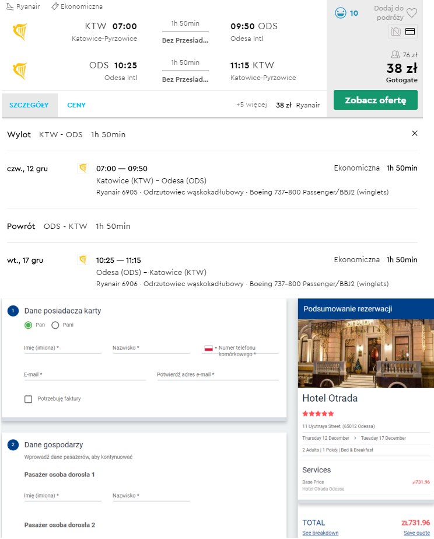Focus the Potwierdź adres e-mail field
Screen dimensions: 434x539
point(218,374)
